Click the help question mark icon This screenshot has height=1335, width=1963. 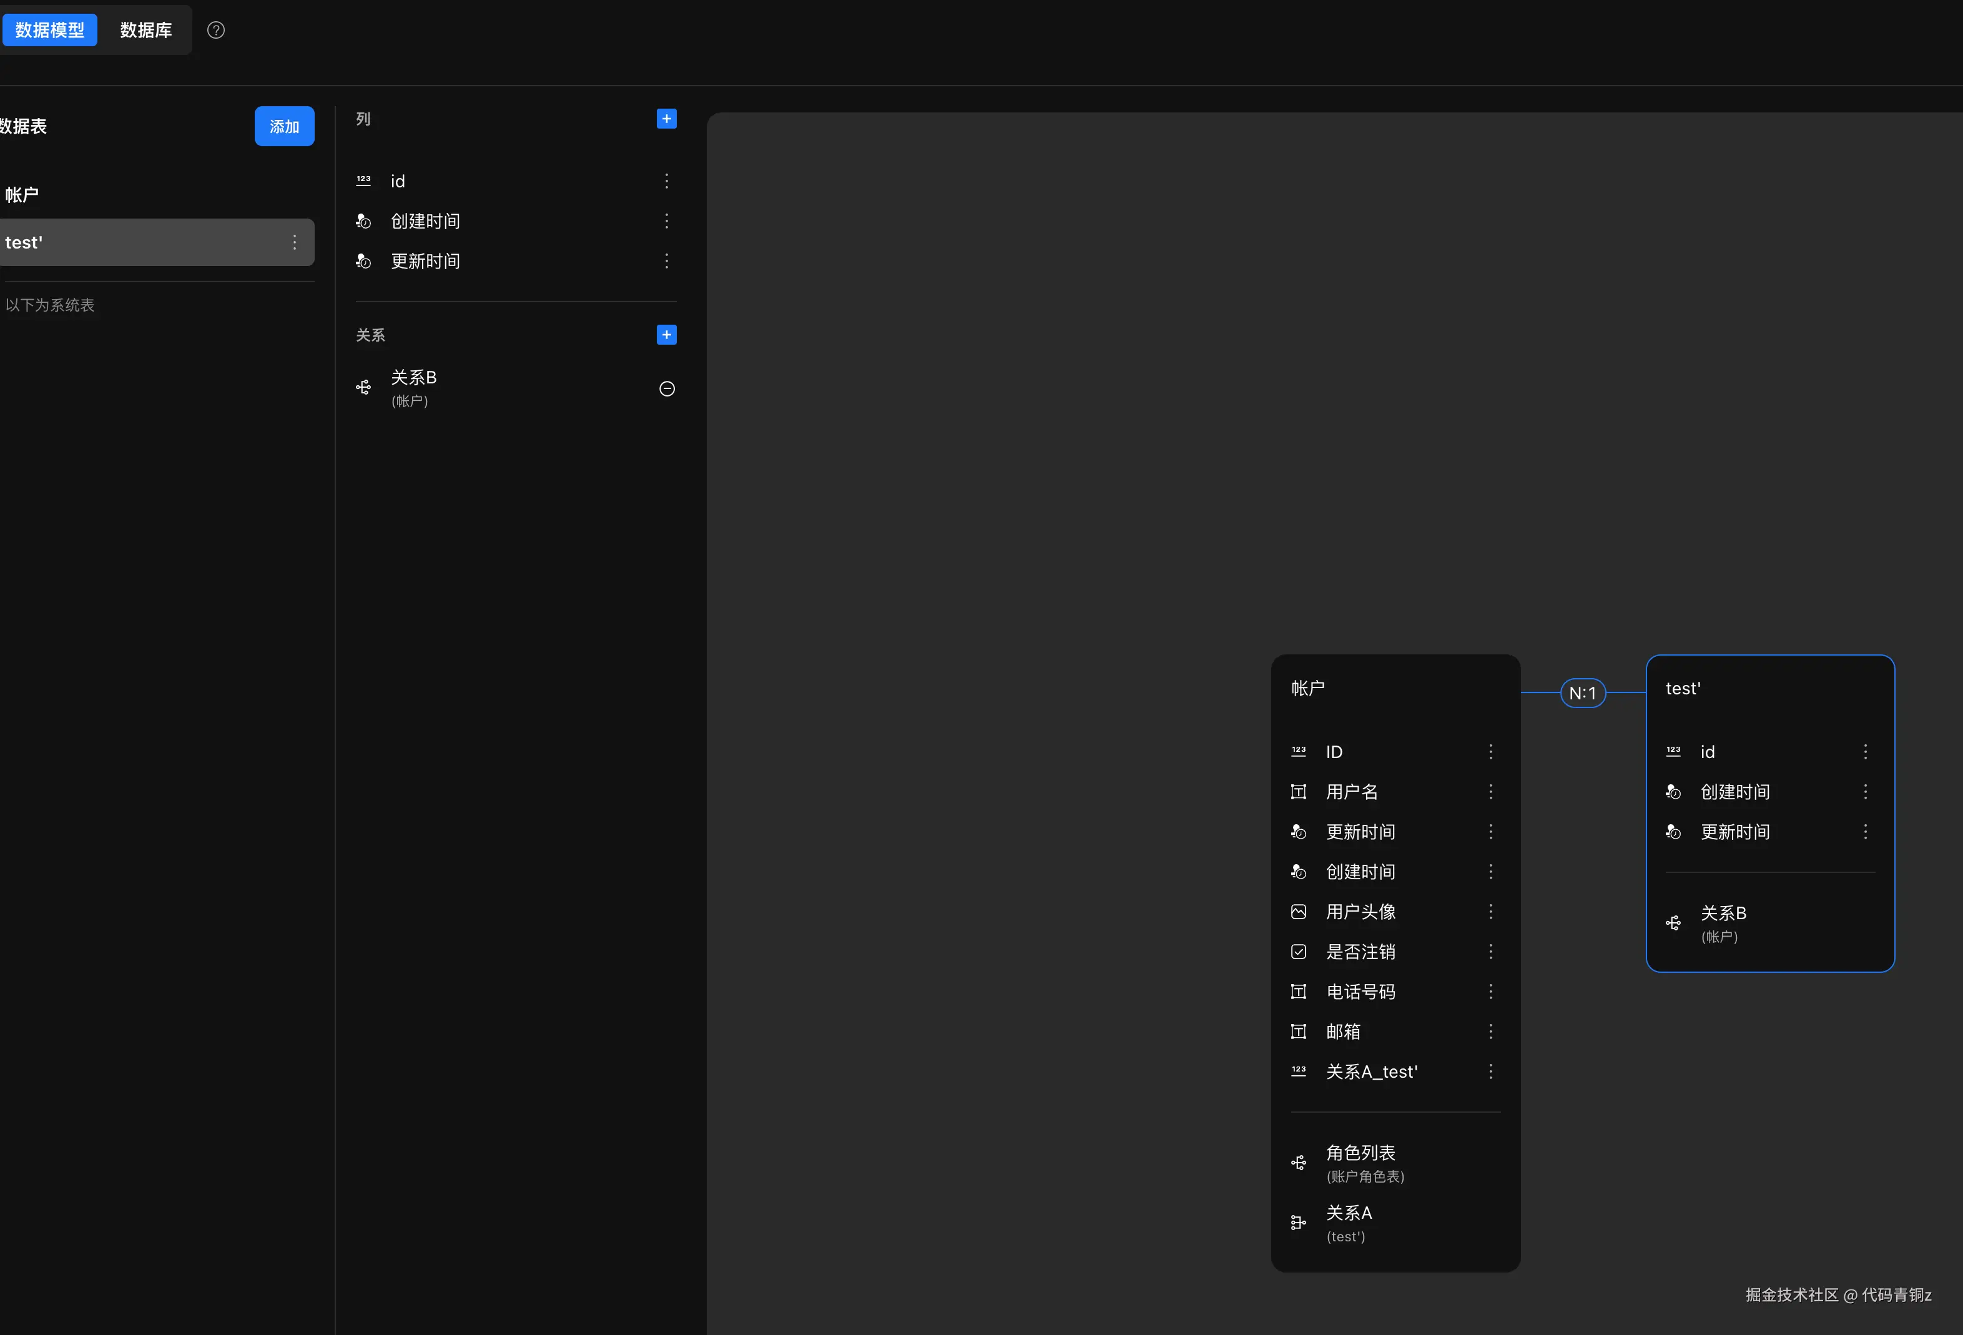tap(216, 31)
